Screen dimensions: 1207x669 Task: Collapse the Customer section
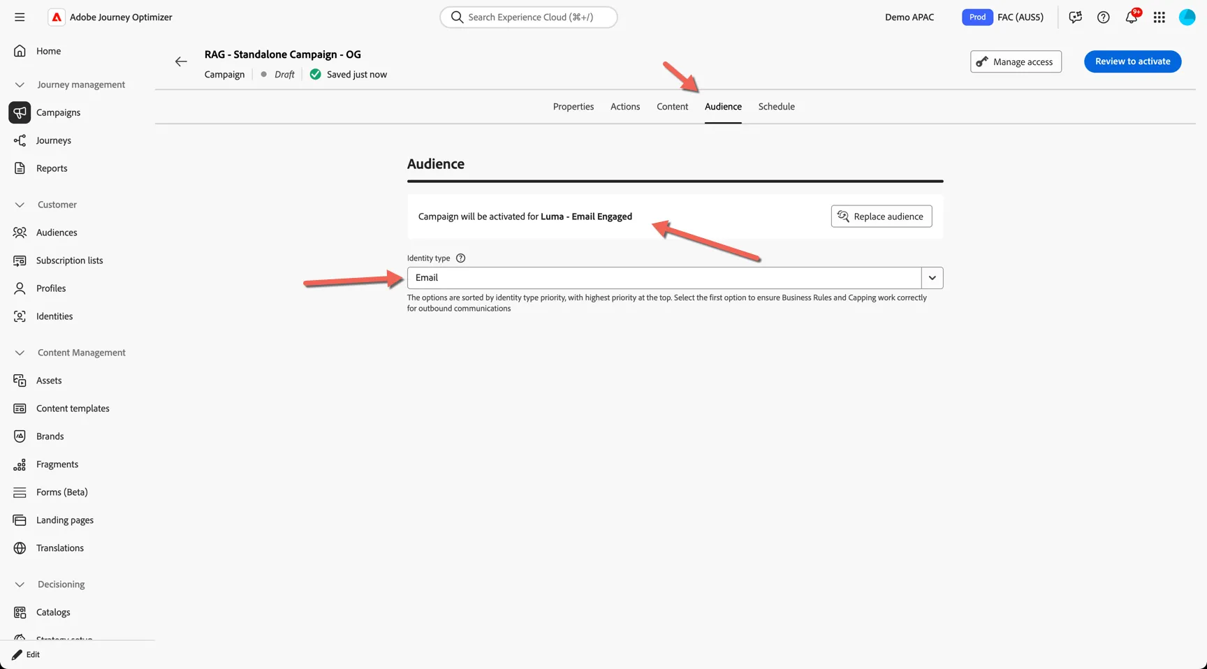click(20, 205)
